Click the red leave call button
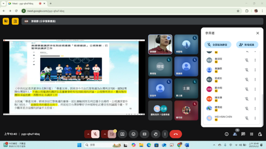This screenshot has width=266, height=149. [176, 134]
